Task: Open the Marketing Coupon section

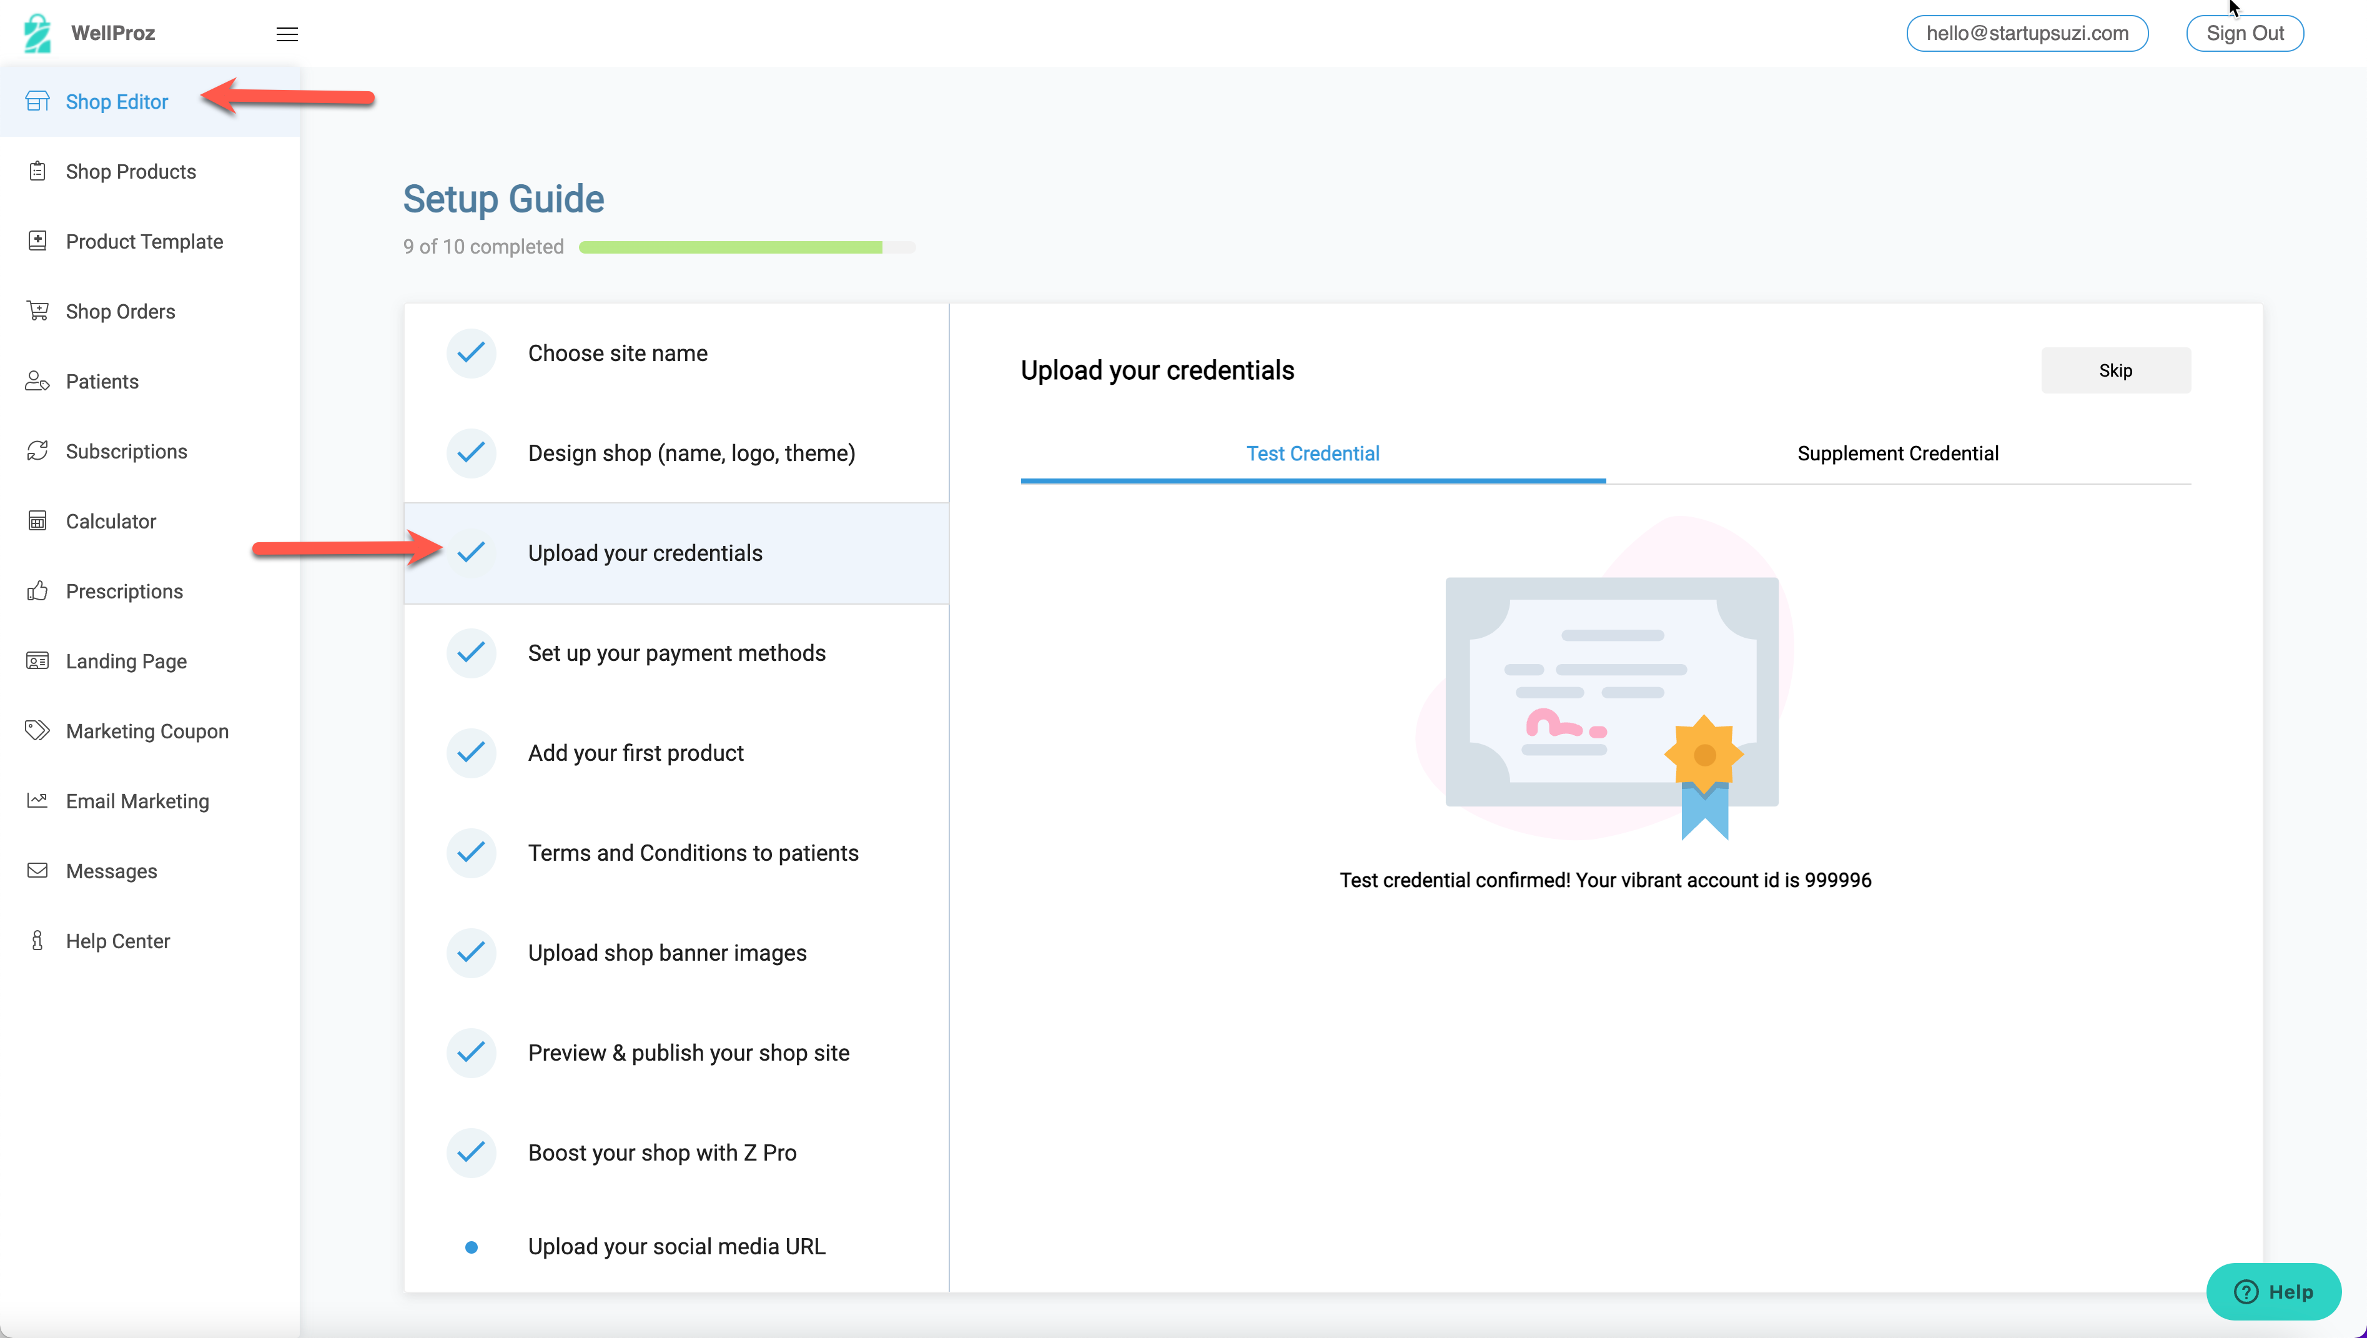Action: (150, 731)
